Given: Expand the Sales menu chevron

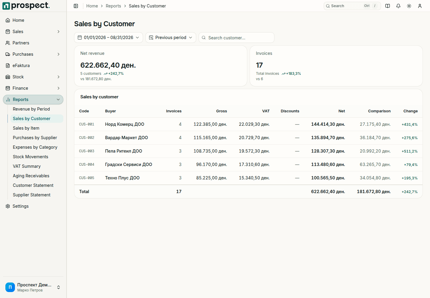Looking at the screenshot, I should 59,32.
